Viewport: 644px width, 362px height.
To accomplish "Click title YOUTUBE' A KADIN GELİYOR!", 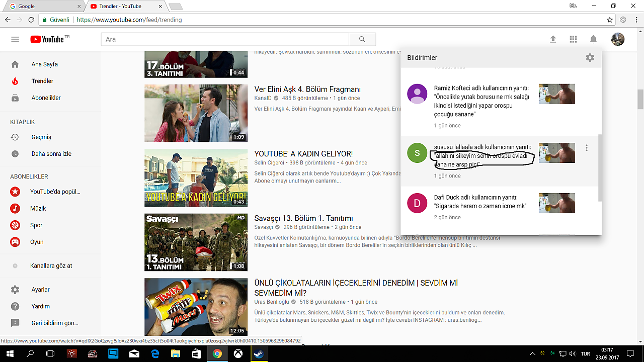I will (x=303, y=154).
